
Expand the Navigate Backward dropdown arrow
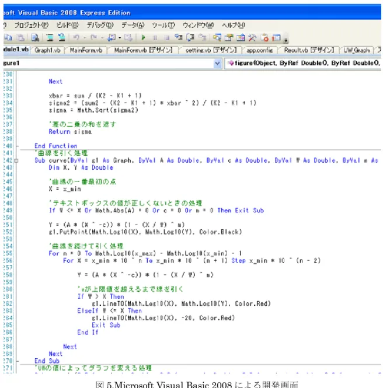[120, 37]
